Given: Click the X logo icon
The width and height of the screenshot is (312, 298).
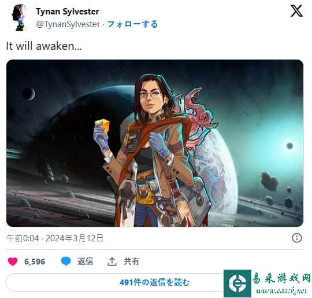Looking at the screenshot, I should click(296, 11).
